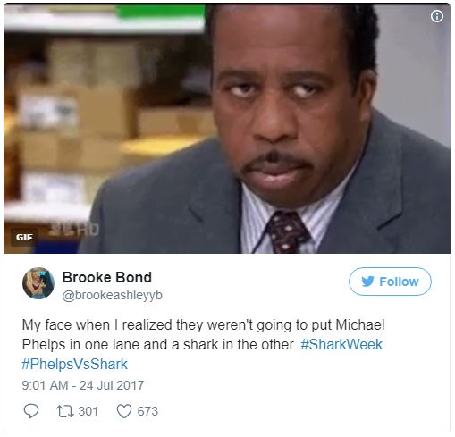View the 301 retweets count
The height and width of the screenshot is (437, 455).
(88, 411)
